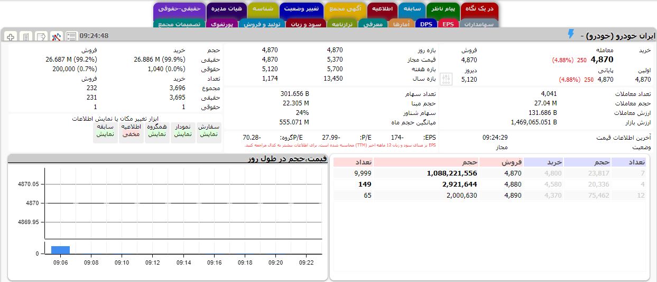The height and width of the screenshot is (282, 657).
Task: Click the last price info time 09:24:29
Action: pos(495,138)
